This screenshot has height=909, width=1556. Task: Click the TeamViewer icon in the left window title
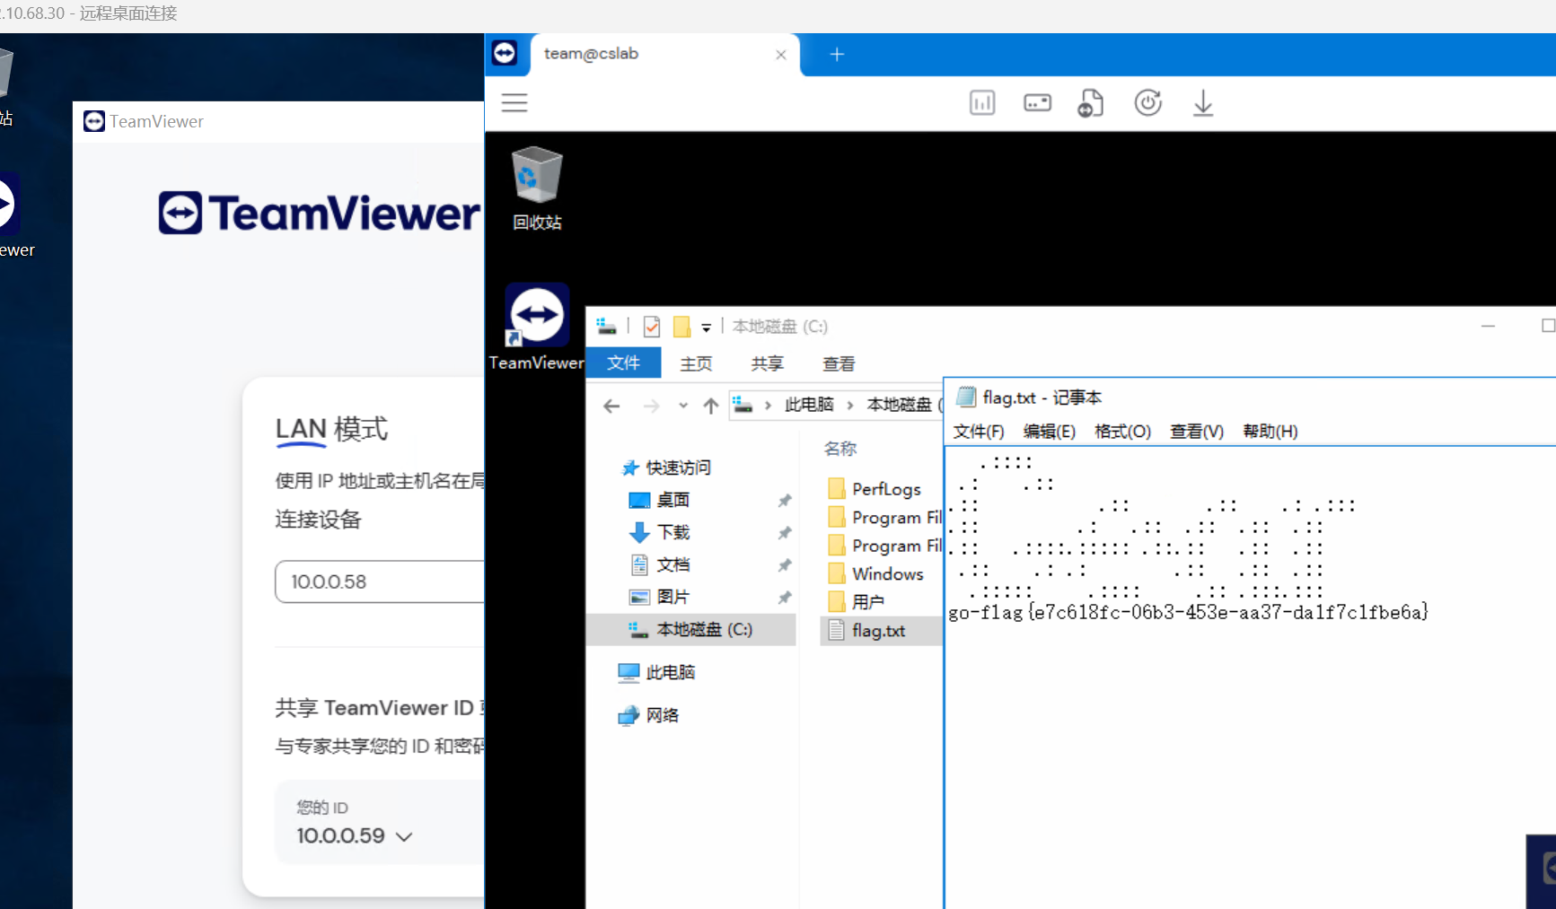(94, 121)
